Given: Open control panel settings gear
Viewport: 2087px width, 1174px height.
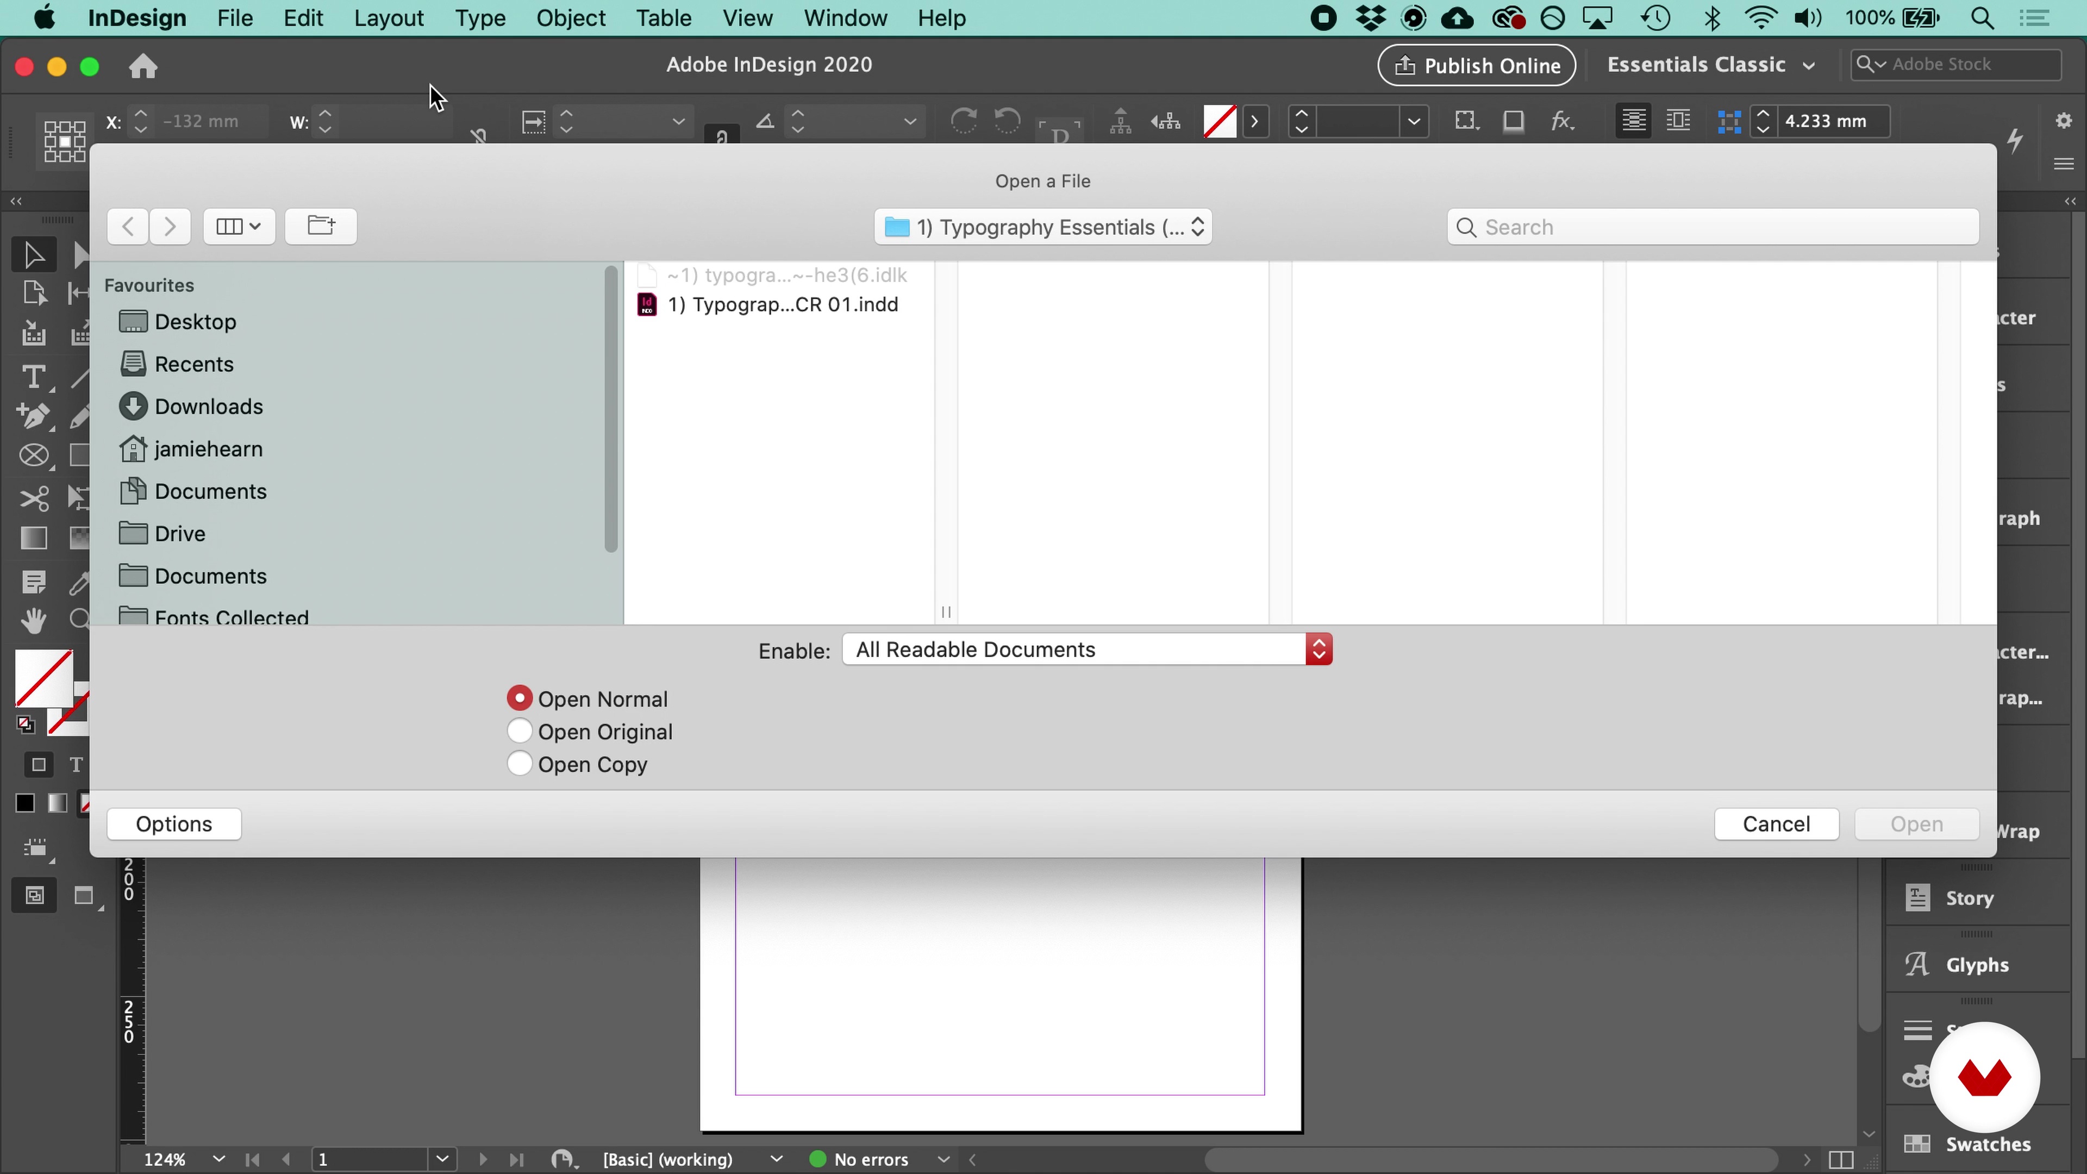Looking at the screenshot, I should (2064, 121).
